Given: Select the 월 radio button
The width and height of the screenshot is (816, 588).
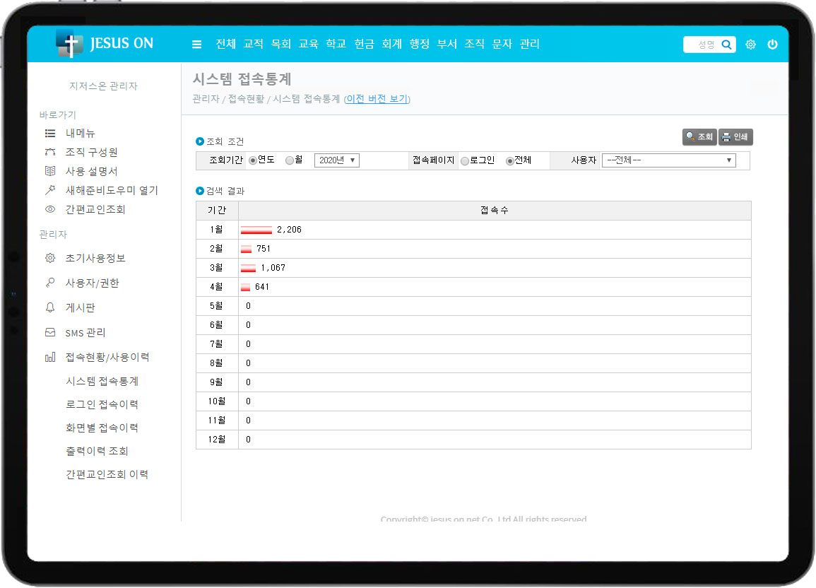Looking at the screenshot, I should (290, 160).
